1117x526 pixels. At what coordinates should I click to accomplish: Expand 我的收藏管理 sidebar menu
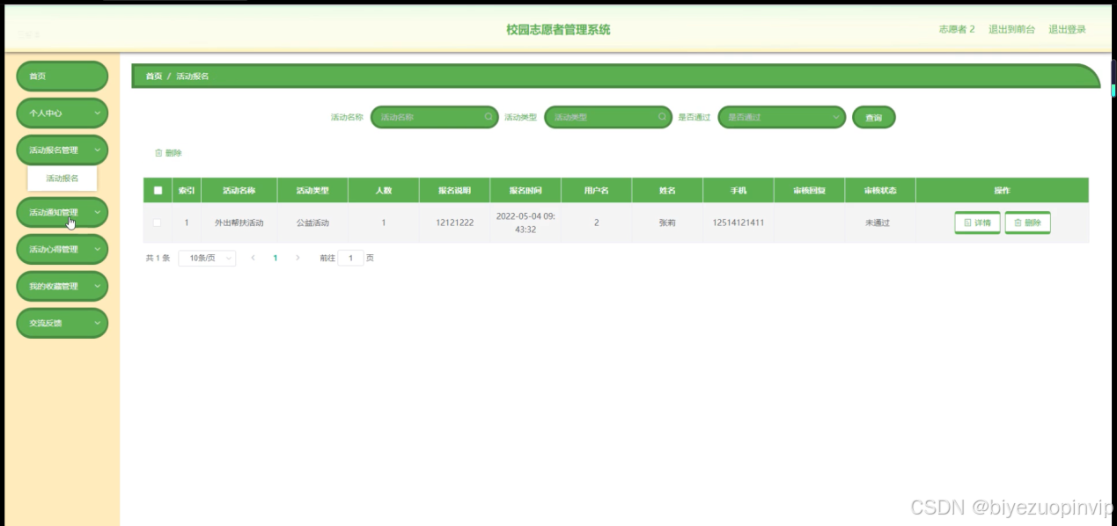point(62,286)
